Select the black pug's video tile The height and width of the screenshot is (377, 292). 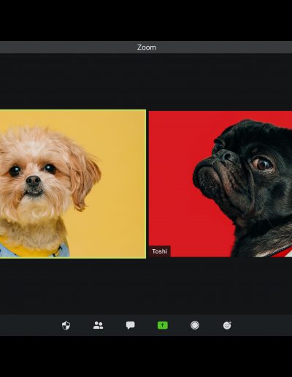pyautogui.click(x=220, y=184)
